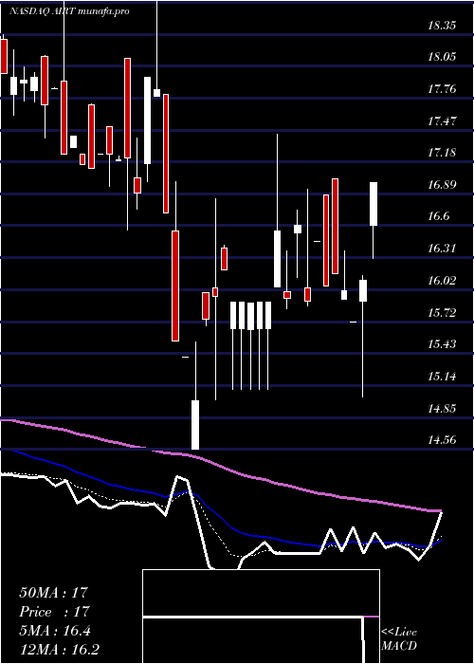Click the 16.89 price axis label
This screenshot has height=664, width=474.
point(442,185)
